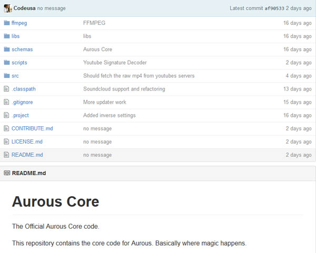Click the .classpath file icon
Screen dimensions: 316x253
point(6,89)
